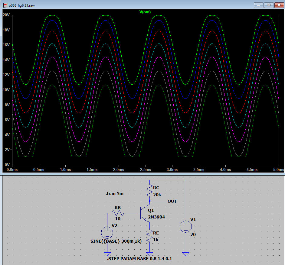Image resolution: width=285 pixels, height=265 pixels.
Task: Click the 20V label on vertical axis
Action: tap(7, 15)
